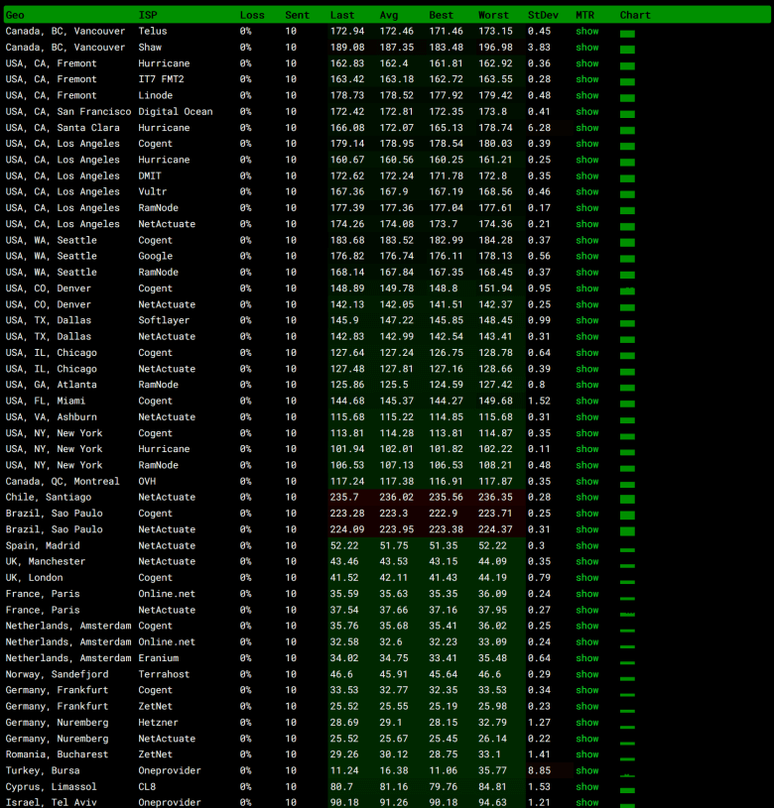Viewport: 774px width, 808px height.
Task: Open show link for Santa Clara Hurricane
Action: [586, 127]
